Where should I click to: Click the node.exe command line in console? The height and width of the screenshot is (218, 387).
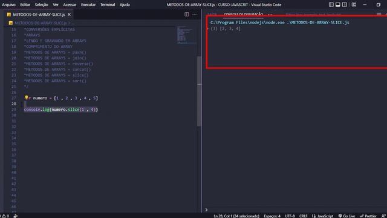tap(279, 22)
